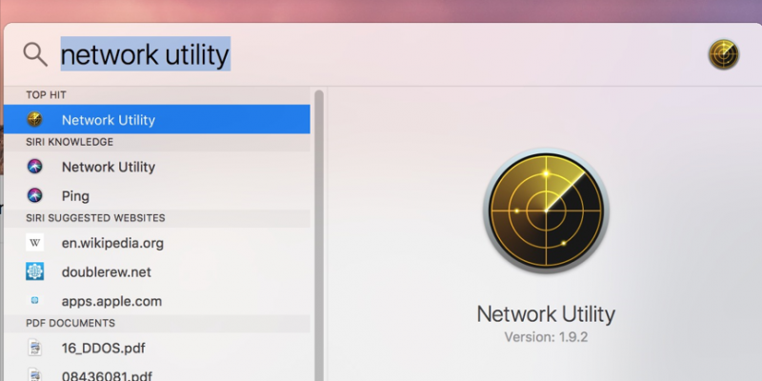
Task: Click the radar icon beside the Top Hit result
Action: pos(34,119)
